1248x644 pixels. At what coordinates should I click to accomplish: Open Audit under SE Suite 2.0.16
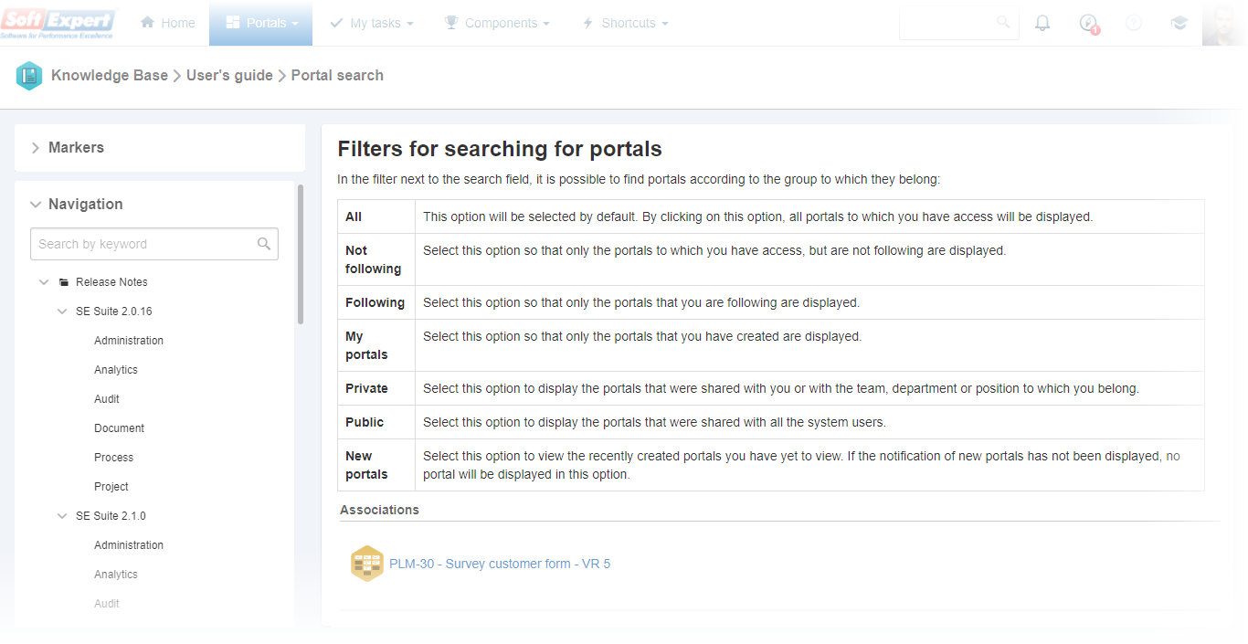[x=107, y=399]
